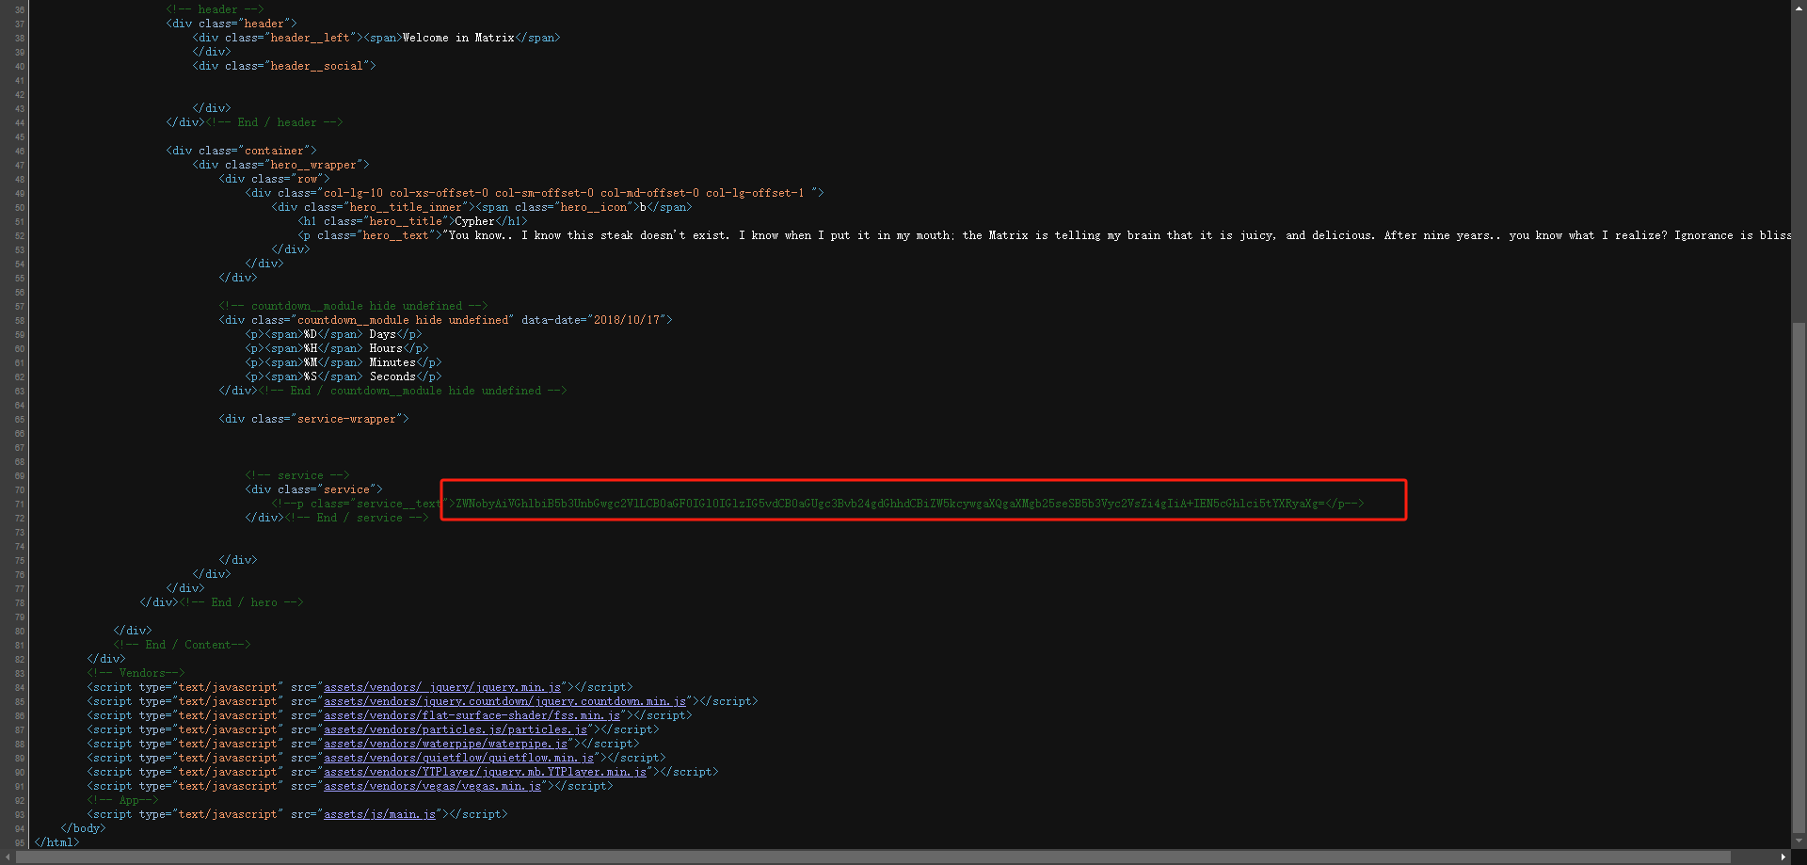This screenshot has height=865, width=1807.
Task: Follow the vegas.min.js script link
Action: point(432,786)
